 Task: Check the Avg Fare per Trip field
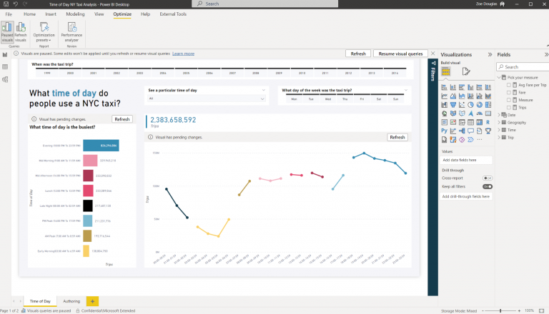coord(509,85)
